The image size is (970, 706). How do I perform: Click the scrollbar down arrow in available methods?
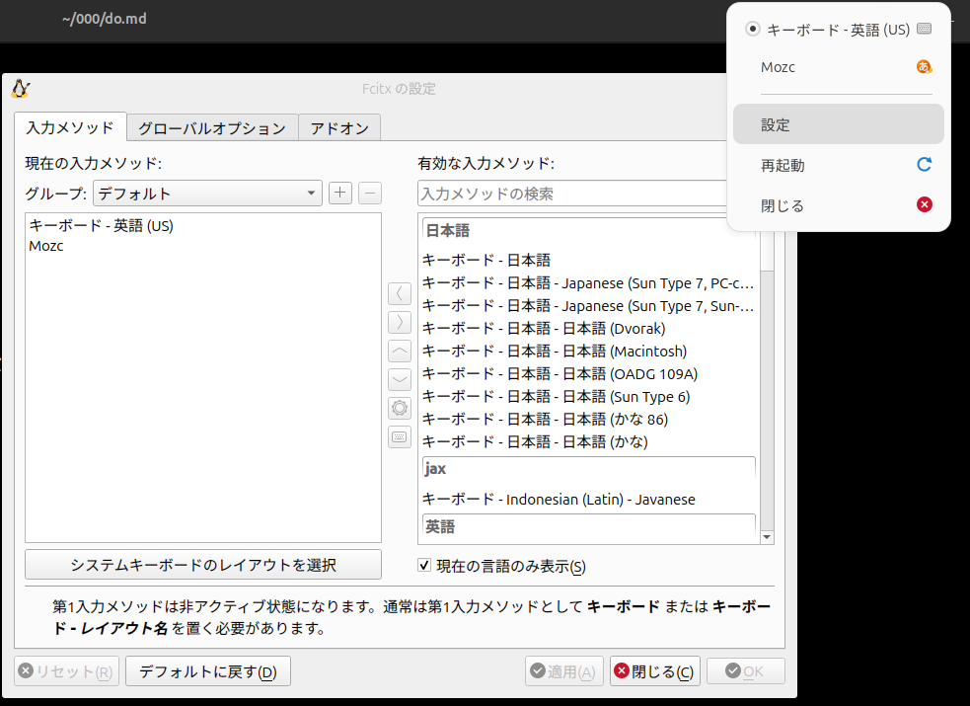pos(767,537)
